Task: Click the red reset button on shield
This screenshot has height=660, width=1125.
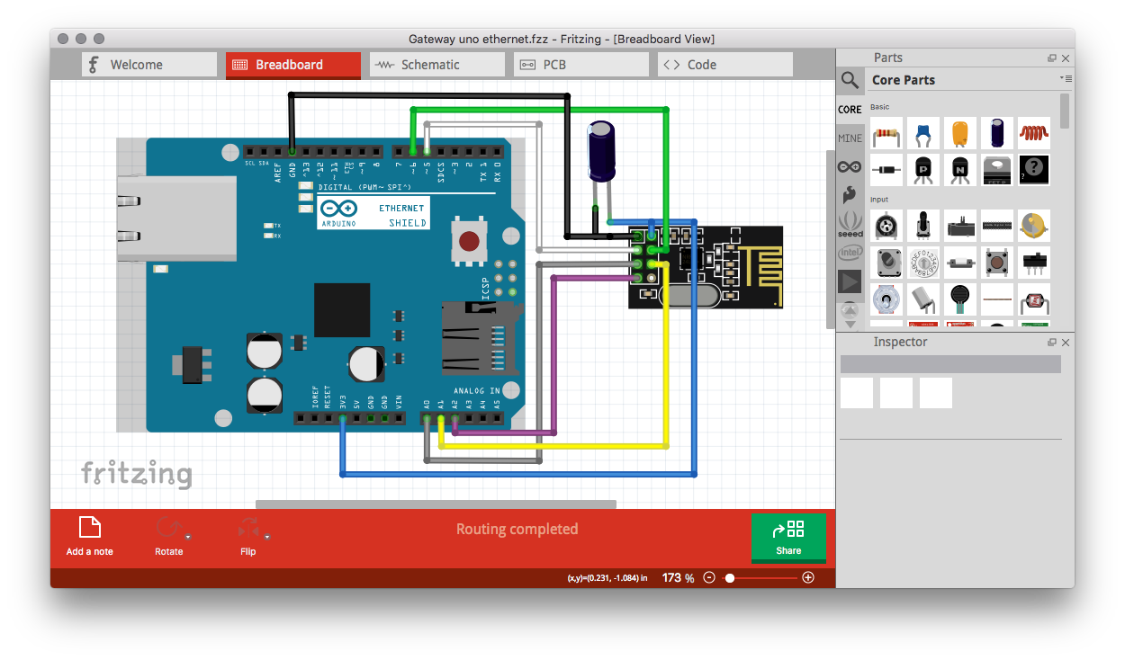Action: (469, 241)
